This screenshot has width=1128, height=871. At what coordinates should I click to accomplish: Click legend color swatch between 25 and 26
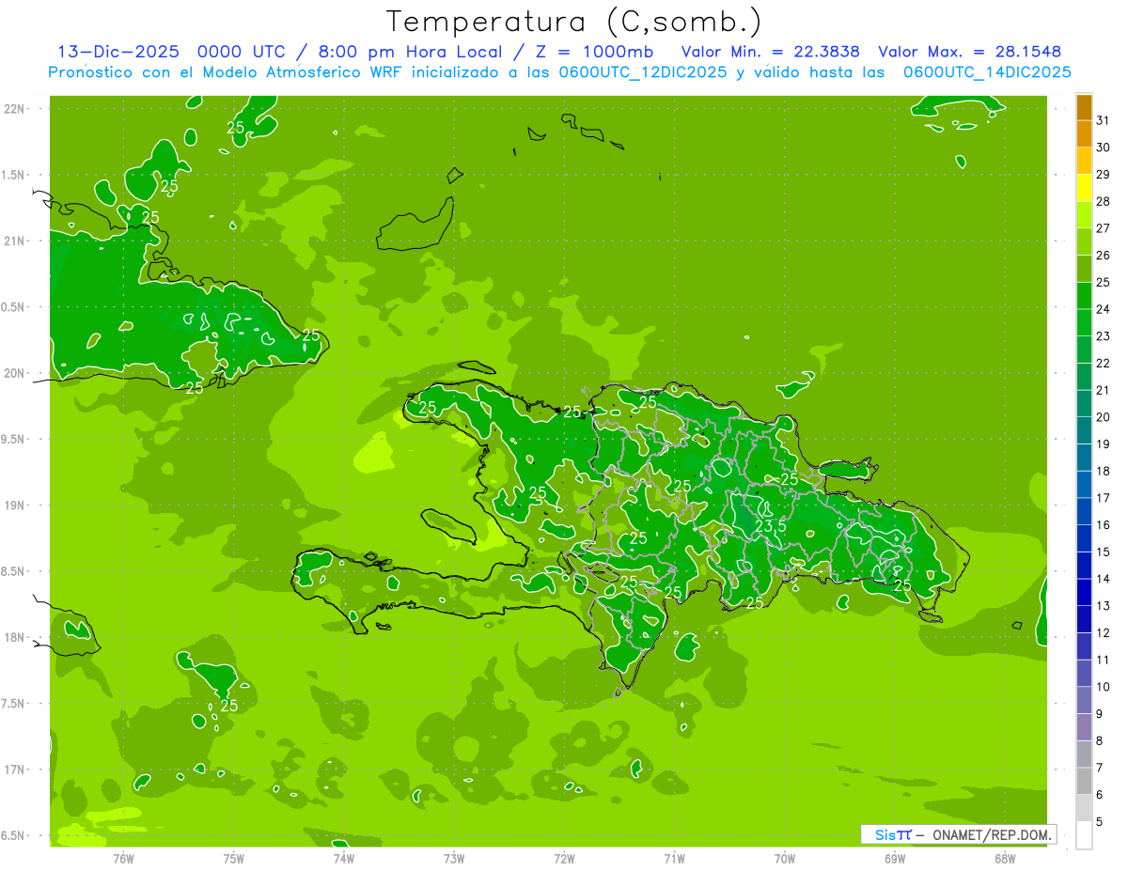(x=1084, y=269)
